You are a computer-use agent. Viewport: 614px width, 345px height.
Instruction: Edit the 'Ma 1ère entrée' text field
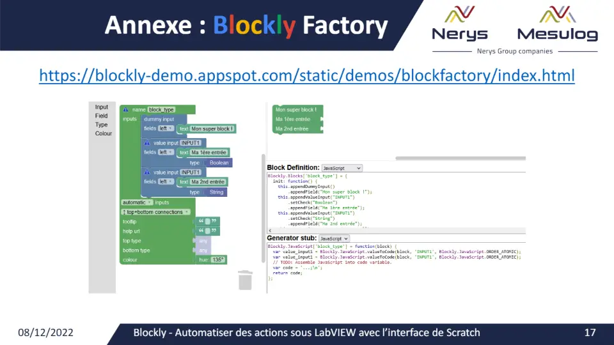[x=209, y=153]
